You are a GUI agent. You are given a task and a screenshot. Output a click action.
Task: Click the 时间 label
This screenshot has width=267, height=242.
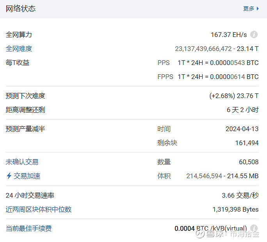tap(164, 129)
